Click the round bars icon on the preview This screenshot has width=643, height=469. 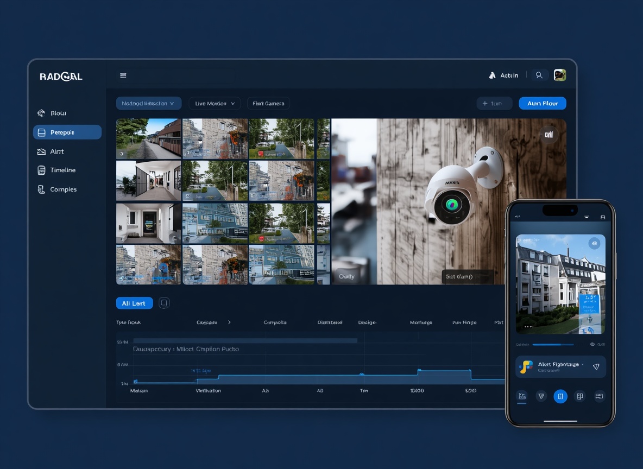point(549,134)
